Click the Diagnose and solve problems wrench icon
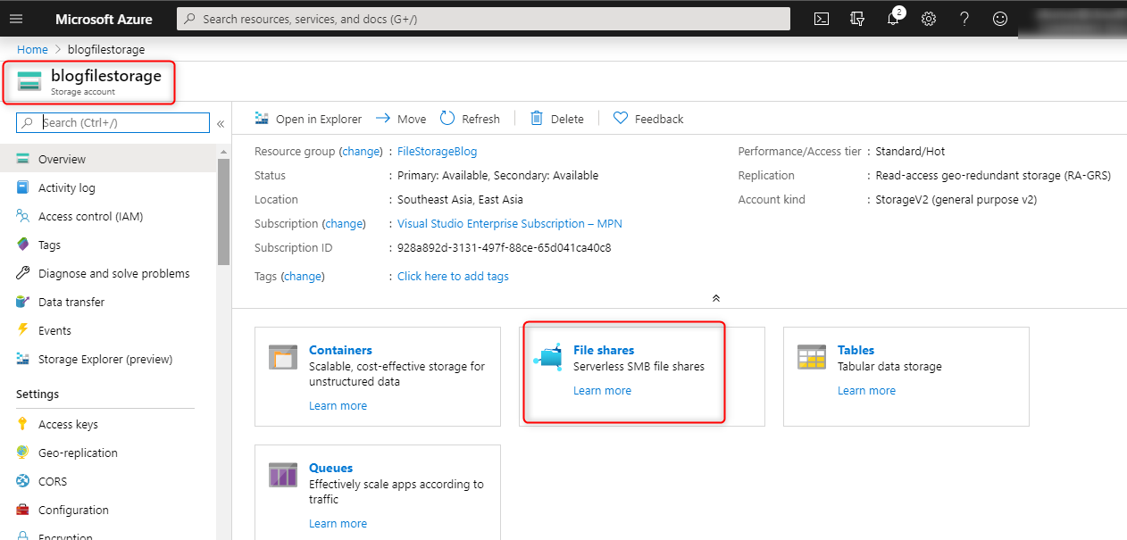 pyautogui.click(x=23, y=273)
